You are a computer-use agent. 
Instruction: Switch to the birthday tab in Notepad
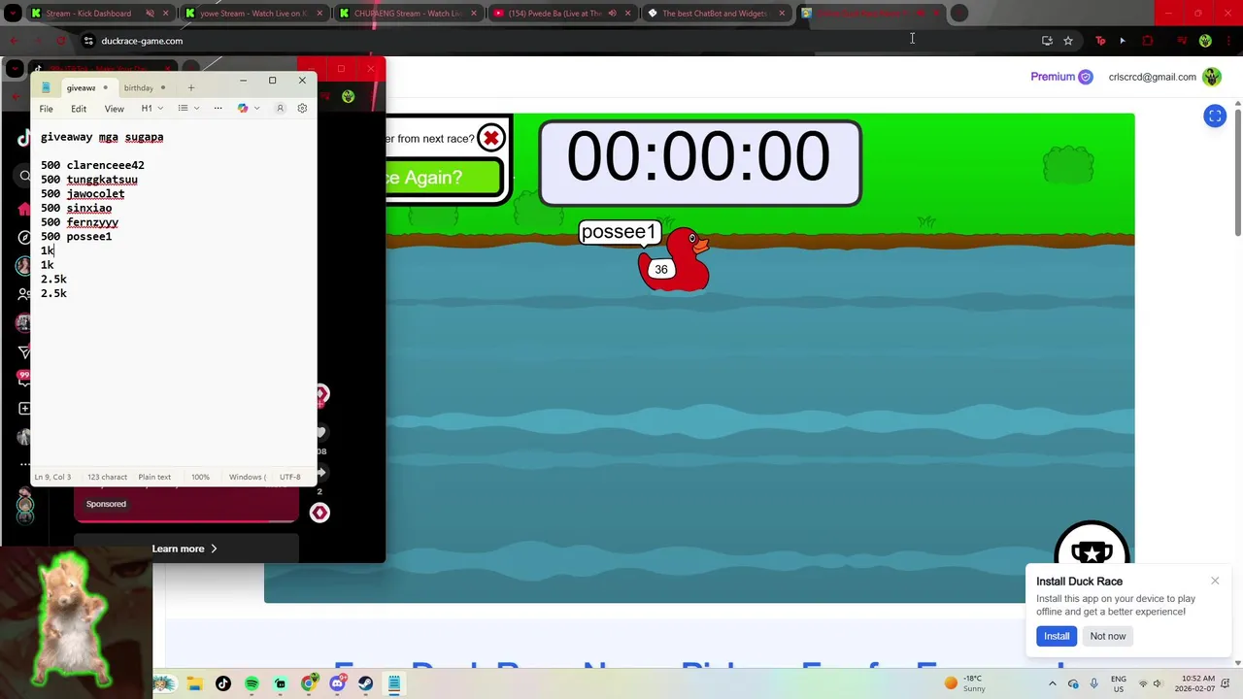[139, 88]
